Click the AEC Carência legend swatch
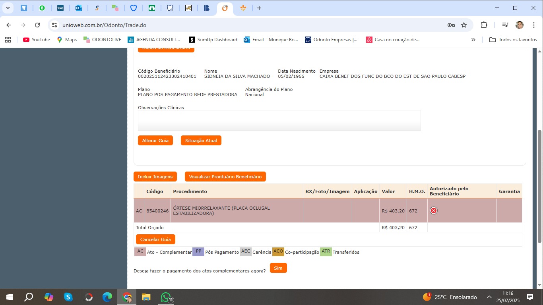The height and width of the screenshot is (305, 543). (246, 252)
